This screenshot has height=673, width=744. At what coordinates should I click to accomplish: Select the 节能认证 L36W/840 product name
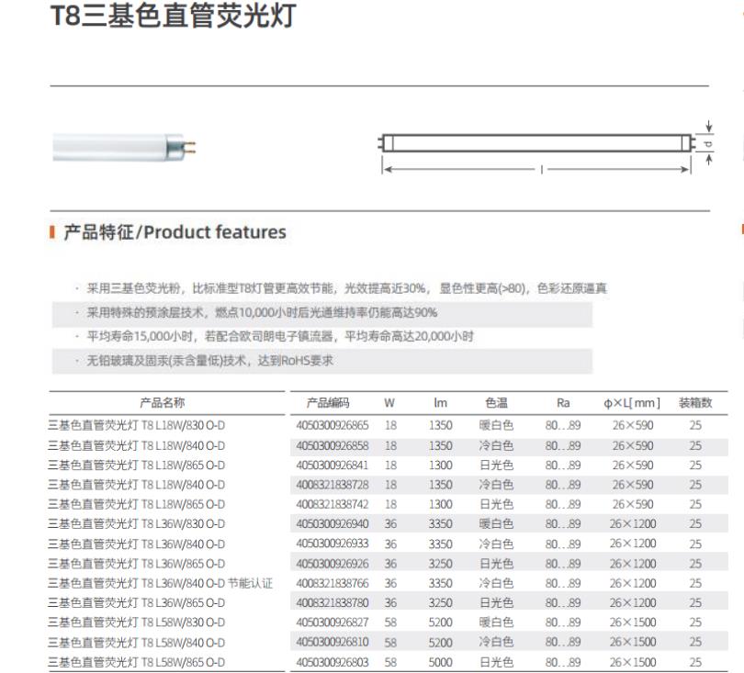click(160, 583)
